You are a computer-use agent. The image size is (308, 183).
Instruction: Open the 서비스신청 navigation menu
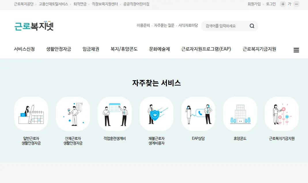click(x=24, y=49)
